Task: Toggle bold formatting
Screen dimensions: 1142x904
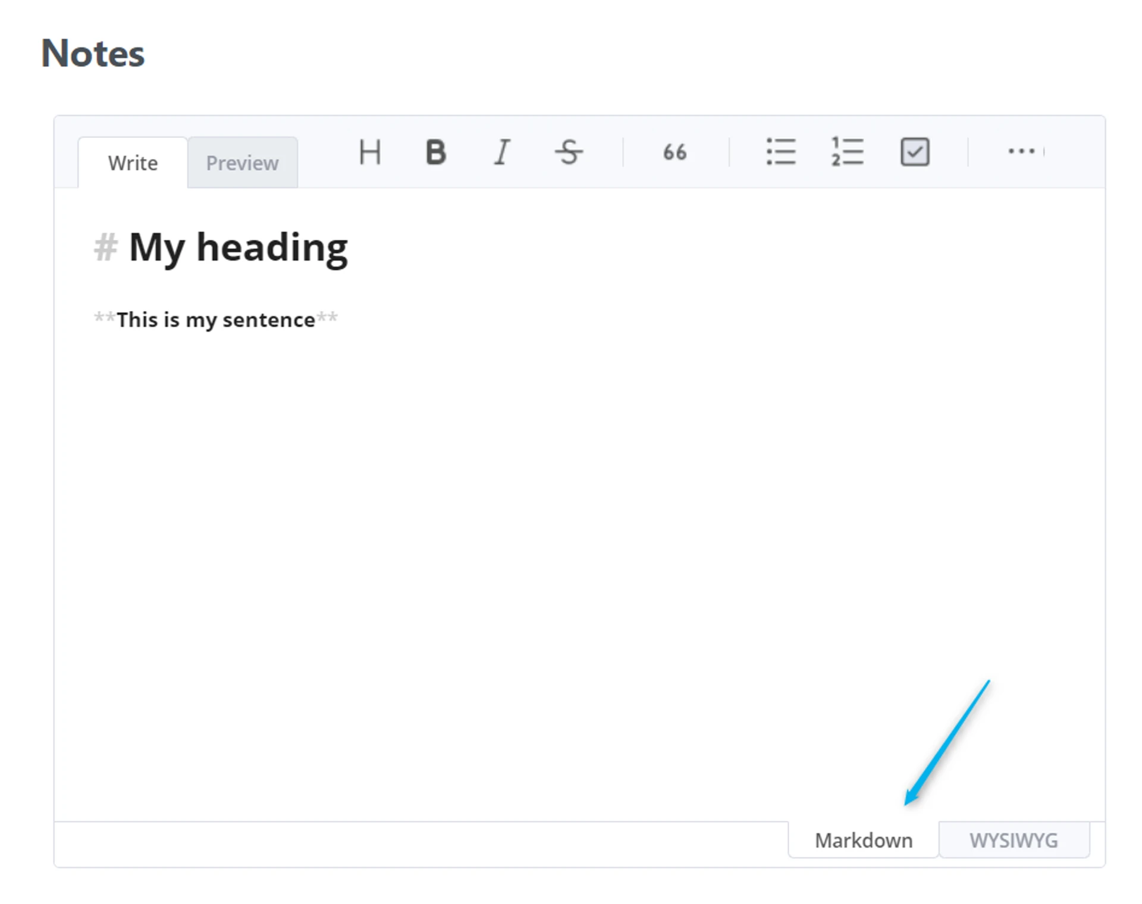Action: pos(435,152)
